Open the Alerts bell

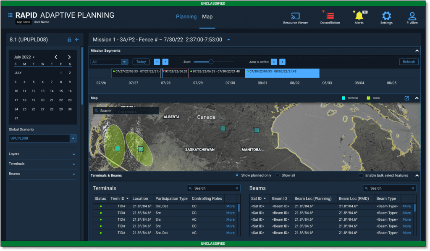point(359,18)
